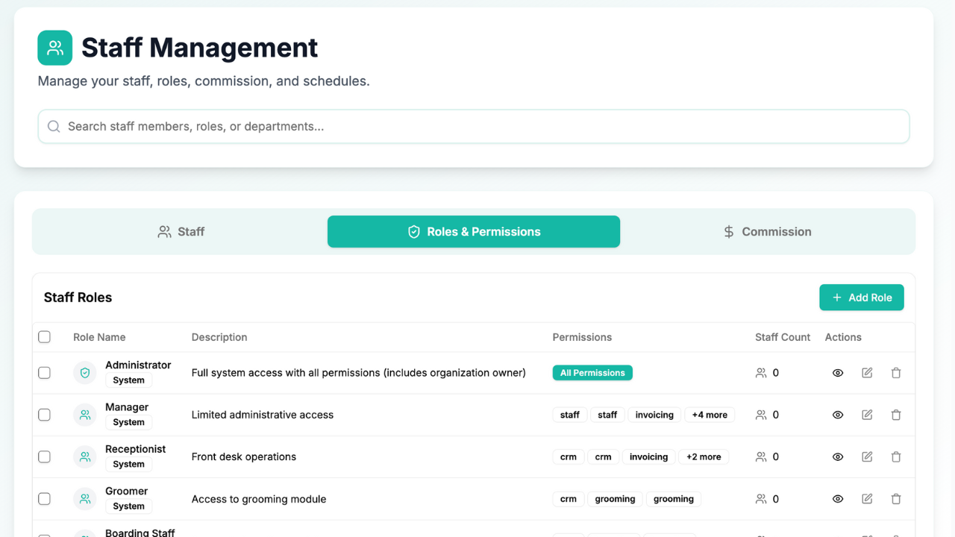
Task: Click the Add Role button
Action: click(862, 297)
